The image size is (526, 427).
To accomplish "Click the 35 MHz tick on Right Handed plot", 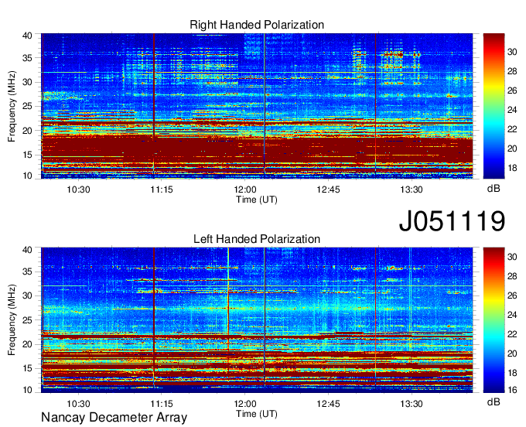I will (28, 58).
